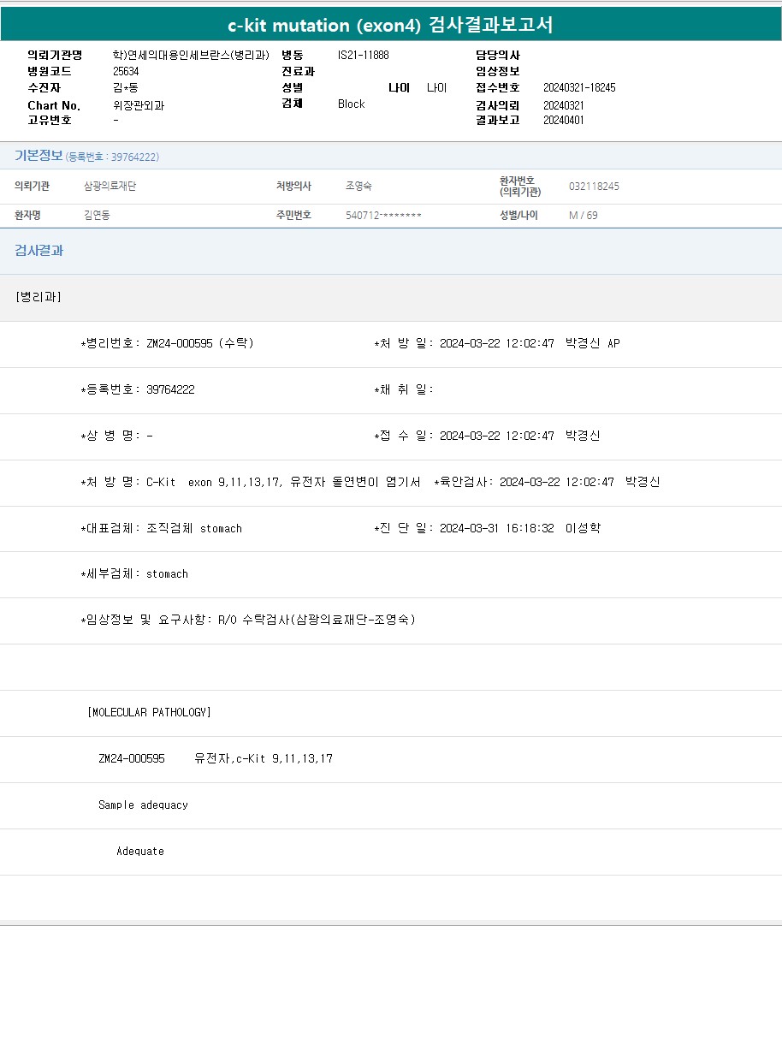Click the 검사결과 section heading
Image resolution: width=782 pixels, height=1063 pixels.
[39, 251]
